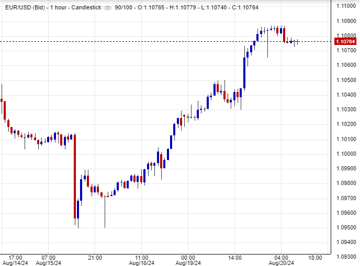This screenshot has height=266, width=360.
Task: Click the 1.09300 price axis label
Action: click(x=346, y=257)
